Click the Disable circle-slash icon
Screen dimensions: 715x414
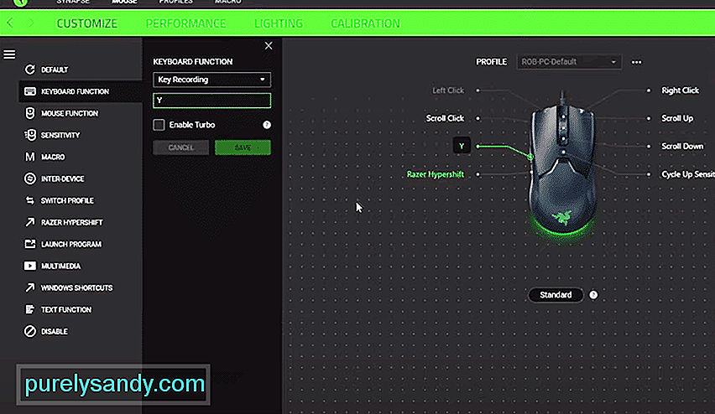[x=30, y=332]
